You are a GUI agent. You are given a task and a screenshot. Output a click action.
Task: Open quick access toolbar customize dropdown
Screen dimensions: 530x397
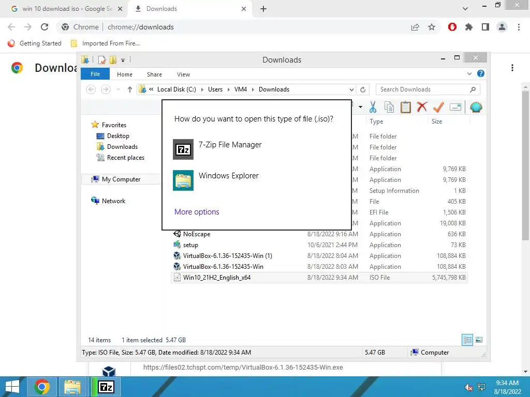pyautogui.click(x=123, y=60)
